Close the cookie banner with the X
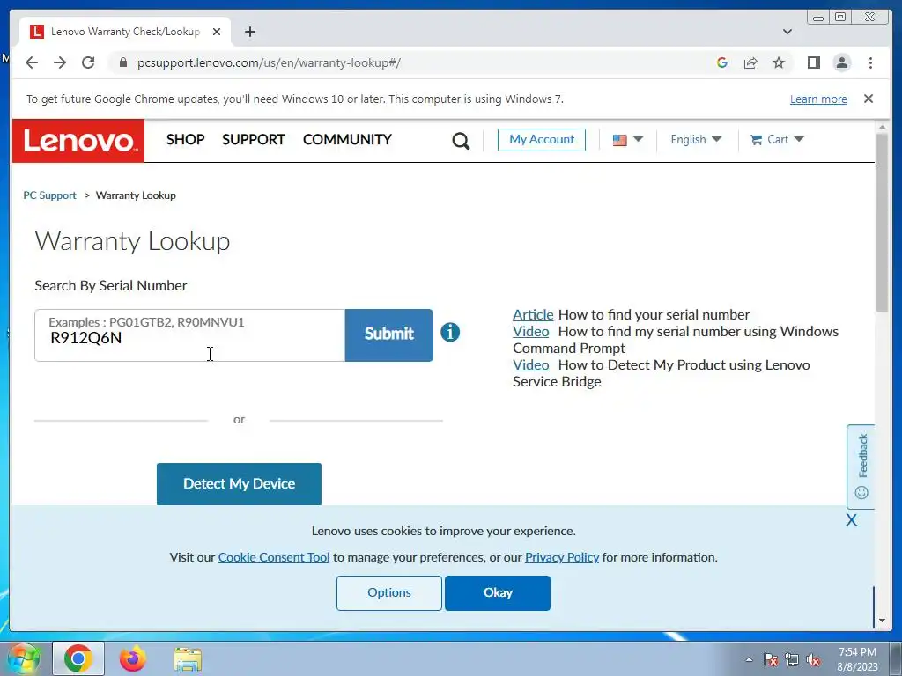The height and width of the screenshot is (676, 902). point(852,520)
